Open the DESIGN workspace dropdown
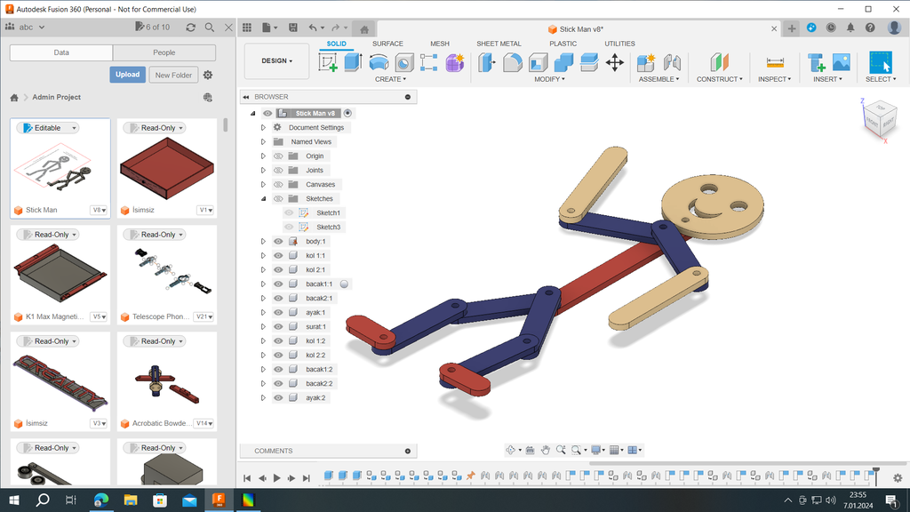 276,60
